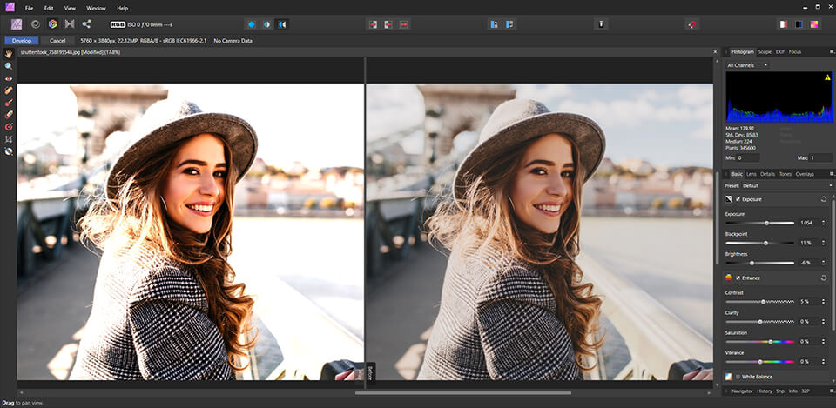Viewport: 836px width, 408px height.
Task: Select the Overlay Erase tool
Action: pyautogui.click(x=9, y=115)
